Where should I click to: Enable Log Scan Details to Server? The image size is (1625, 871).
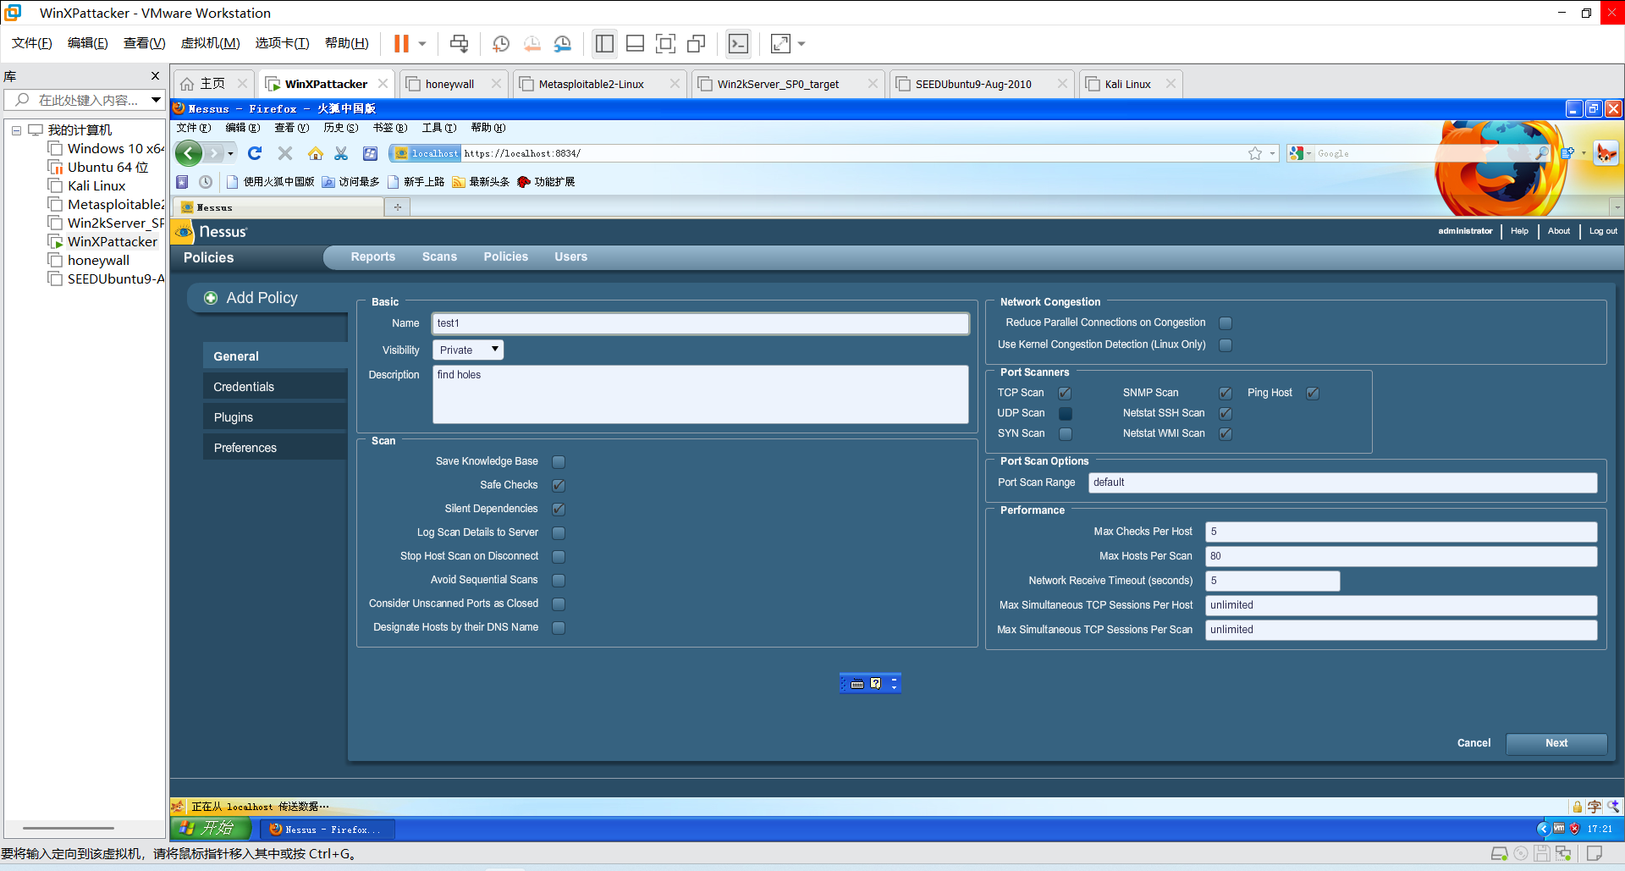point(559,533)
